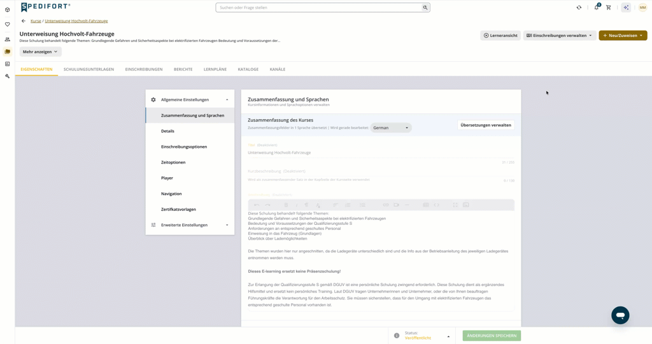Click the search input field
The height and width of the screenshot is (344, 652).
coord(319,8)
